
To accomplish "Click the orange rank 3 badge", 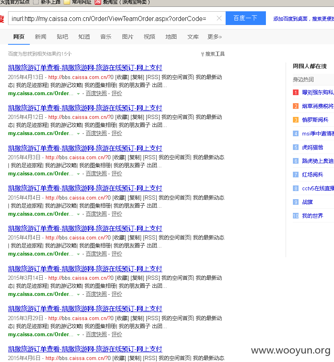I will [296, 120].
